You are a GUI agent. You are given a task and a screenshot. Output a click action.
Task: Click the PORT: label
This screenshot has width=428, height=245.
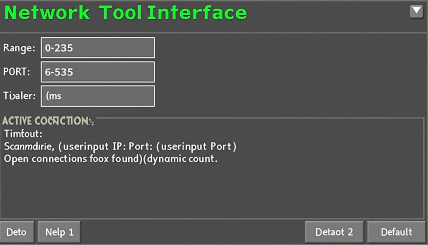pyautogui.click(x=17, y=72)
